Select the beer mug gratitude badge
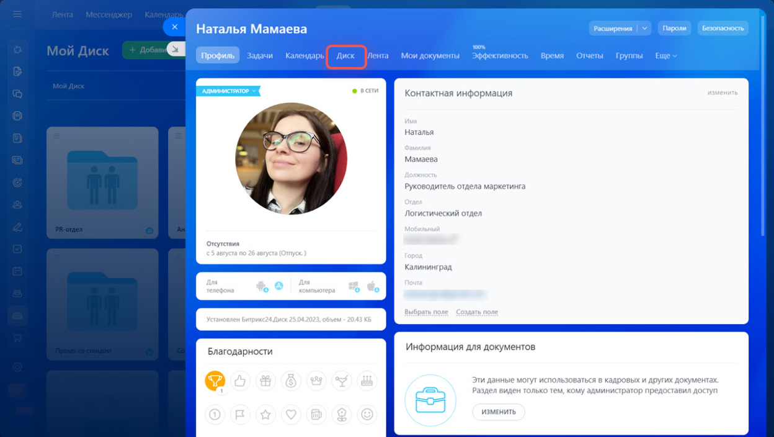 316,414
